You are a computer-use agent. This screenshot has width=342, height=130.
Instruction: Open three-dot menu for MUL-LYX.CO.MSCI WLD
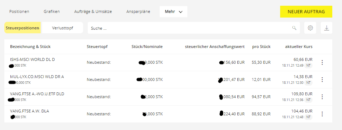[322, 80]
